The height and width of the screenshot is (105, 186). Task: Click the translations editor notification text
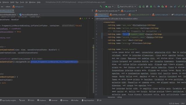[x=117, y=19]
